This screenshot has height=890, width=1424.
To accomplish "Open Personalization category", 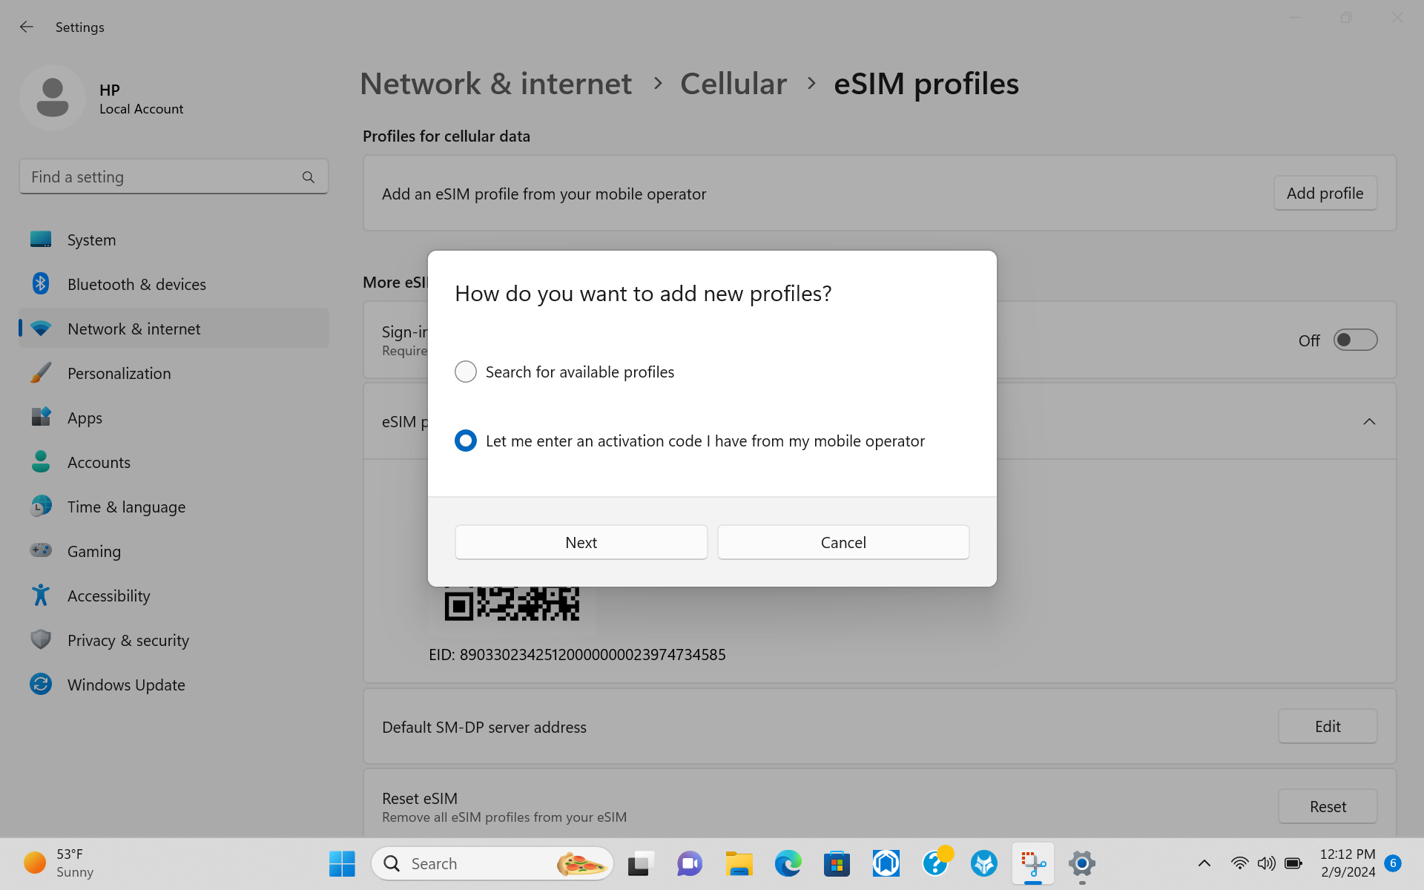I will [x=174, y=373].
